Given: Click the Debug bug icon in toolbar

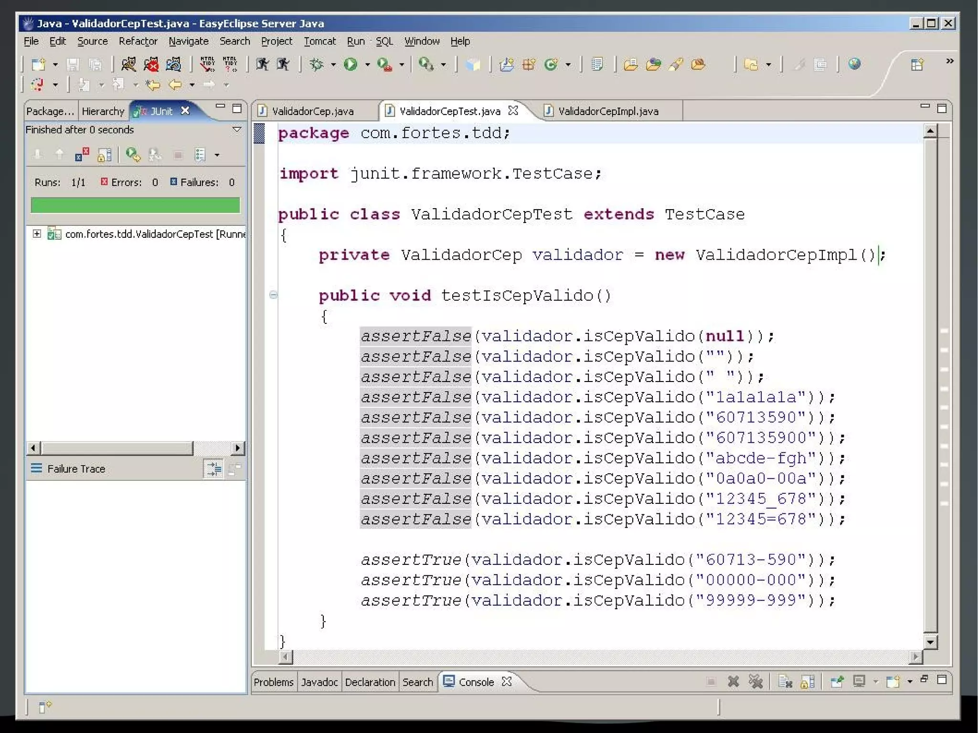Looking at the screenshot, I should tap(316, 64).
